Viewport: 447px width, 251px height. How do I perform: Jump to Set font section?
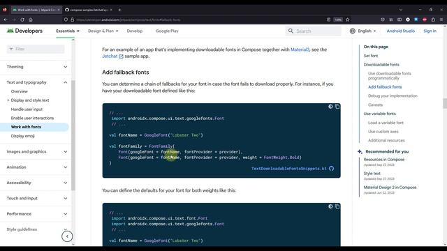(371, 56)
